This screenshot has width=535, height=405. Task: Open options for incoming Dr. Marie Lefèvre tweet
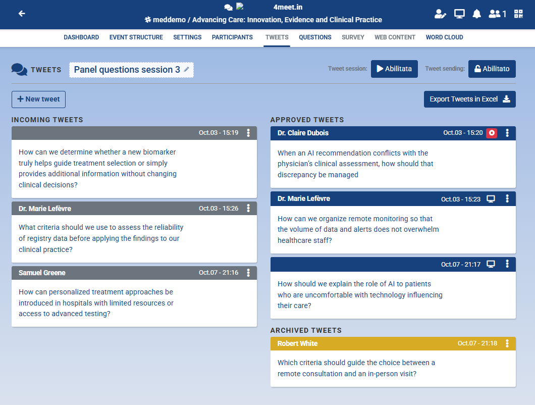pyautogui.click(x=248, y=208)
